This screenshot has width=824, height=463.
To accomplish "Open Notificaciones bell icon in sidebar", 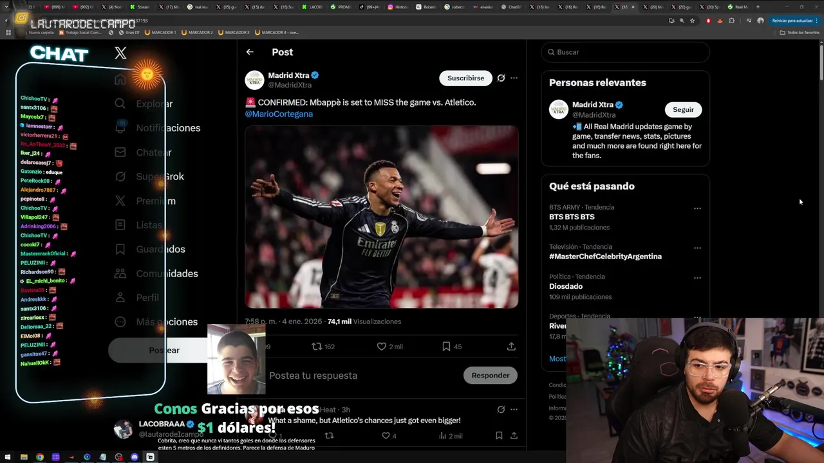I will pyautogui.click(x=120, y=128).
